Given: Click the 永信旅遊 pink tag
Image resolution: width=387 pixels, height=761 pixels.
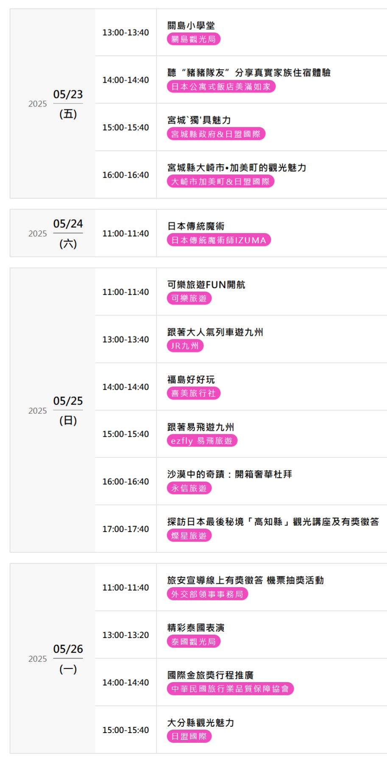Looking at the screenshot, I should (x=189, y=488).
